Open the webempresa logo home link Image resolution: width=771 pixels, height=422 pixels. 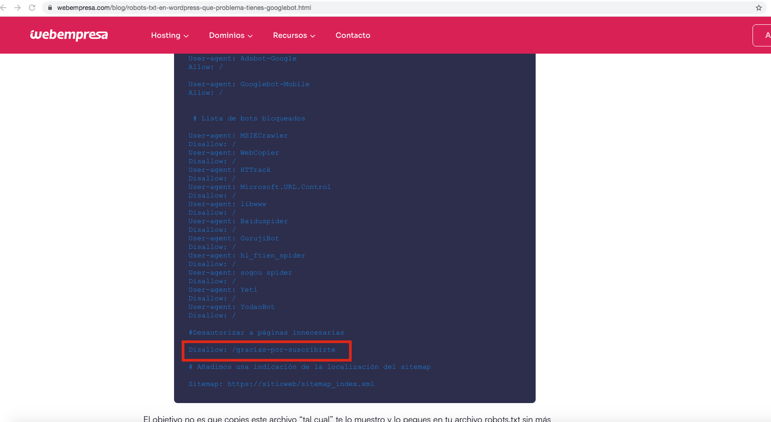(69, 35)
